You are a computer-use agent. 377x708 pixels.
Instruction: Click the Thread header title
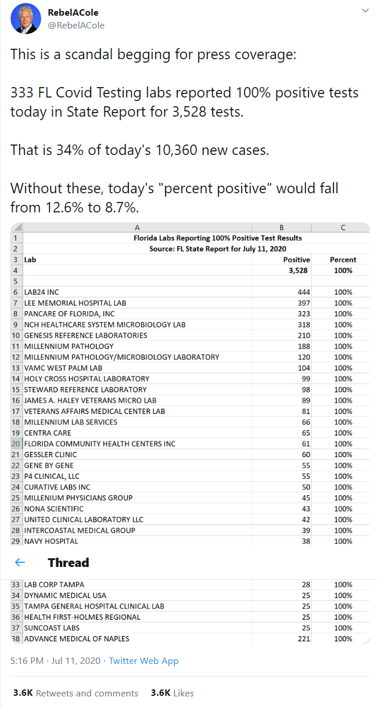[x=69, y=562]
